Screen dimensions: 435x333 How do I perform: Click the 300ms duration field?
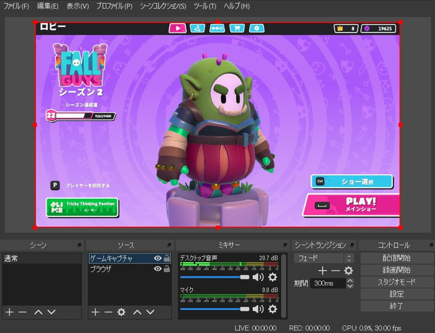[x=329, y=283]
